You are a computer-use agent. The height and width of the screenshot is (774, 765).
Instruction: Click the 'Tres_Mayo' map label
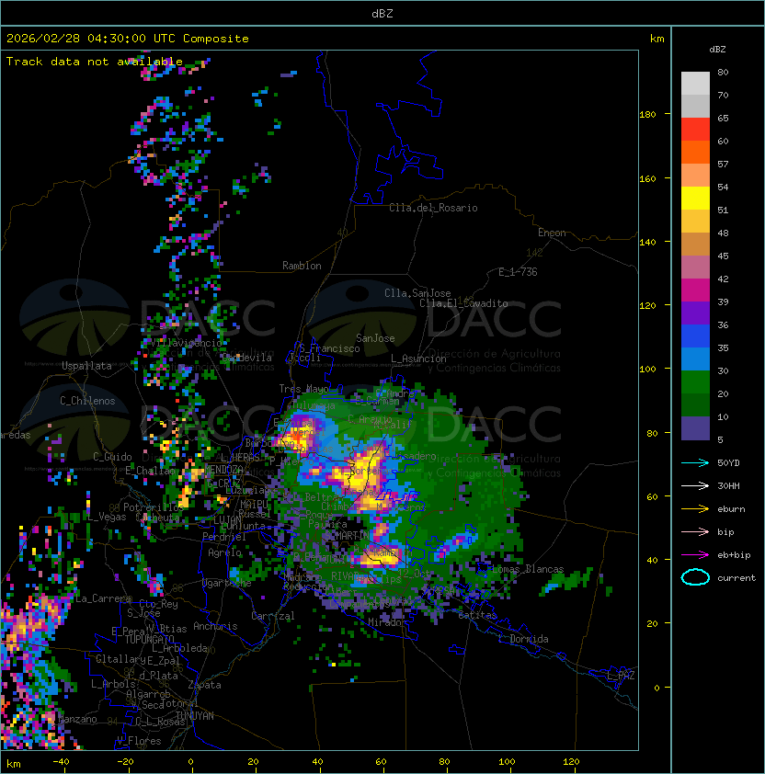pyautogui.click(x=303, y=389)
